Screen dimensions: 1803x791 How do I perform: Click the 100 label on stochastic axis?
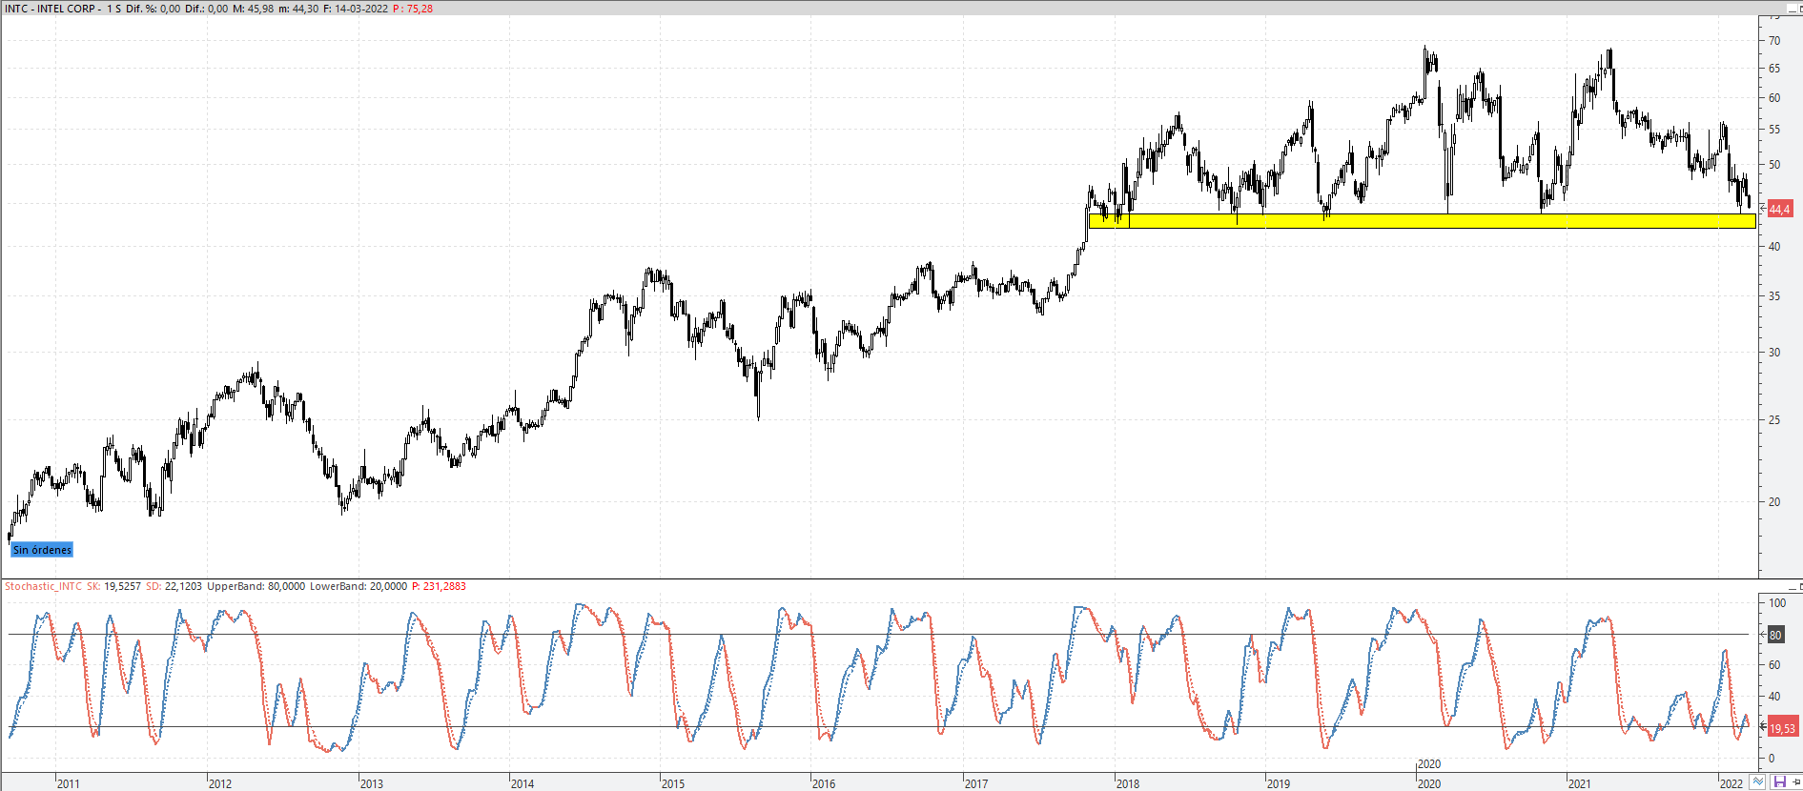(x=1777, y=603)
